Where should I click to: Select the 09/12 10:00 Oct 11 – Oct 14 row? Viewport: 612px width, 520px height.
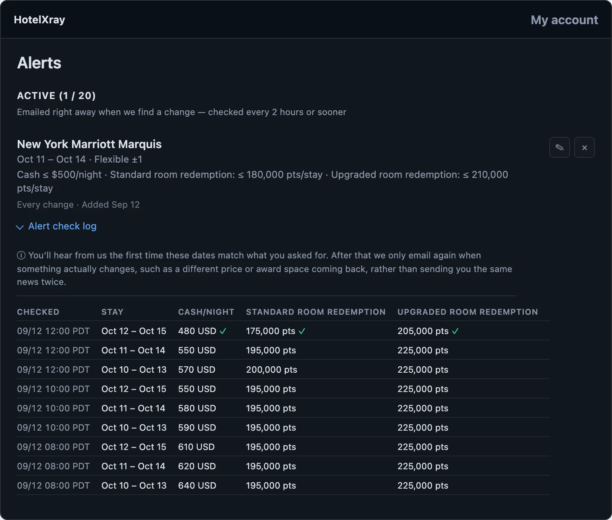(x=283, y=408)
